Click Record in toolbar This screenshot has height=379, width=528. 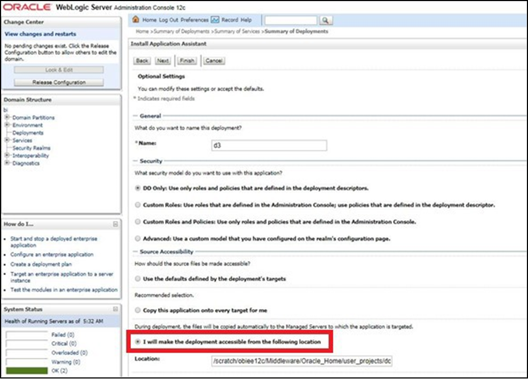(230, 20)
